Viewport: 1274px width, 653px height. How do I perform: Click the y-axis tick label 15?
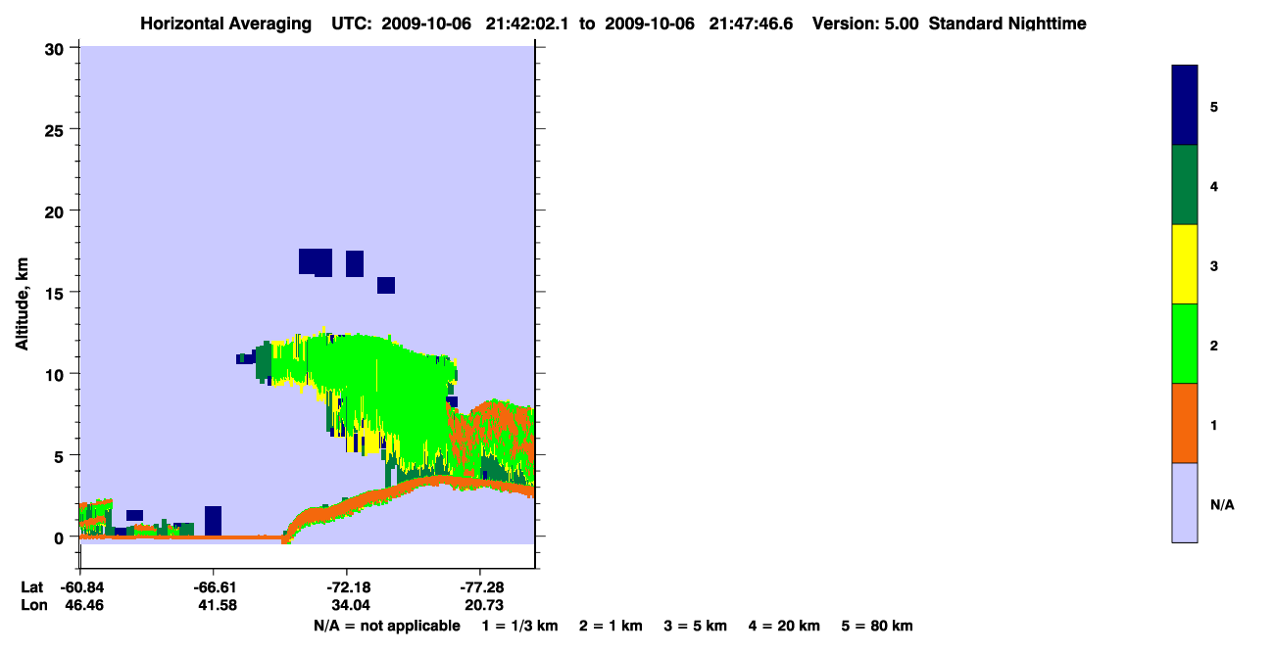[x=57, y=293]
